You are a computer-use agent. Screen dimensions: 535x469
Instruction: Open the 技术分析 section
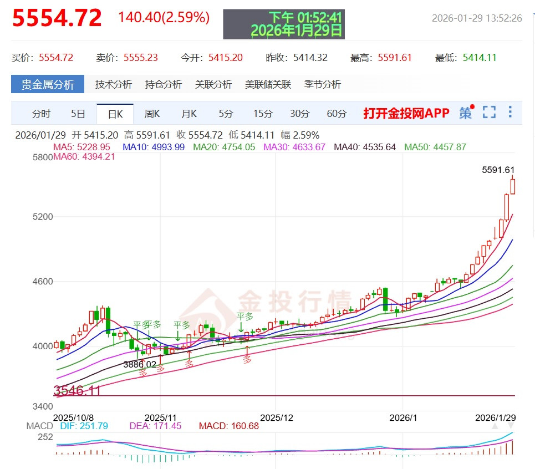[x=114, y=84]
